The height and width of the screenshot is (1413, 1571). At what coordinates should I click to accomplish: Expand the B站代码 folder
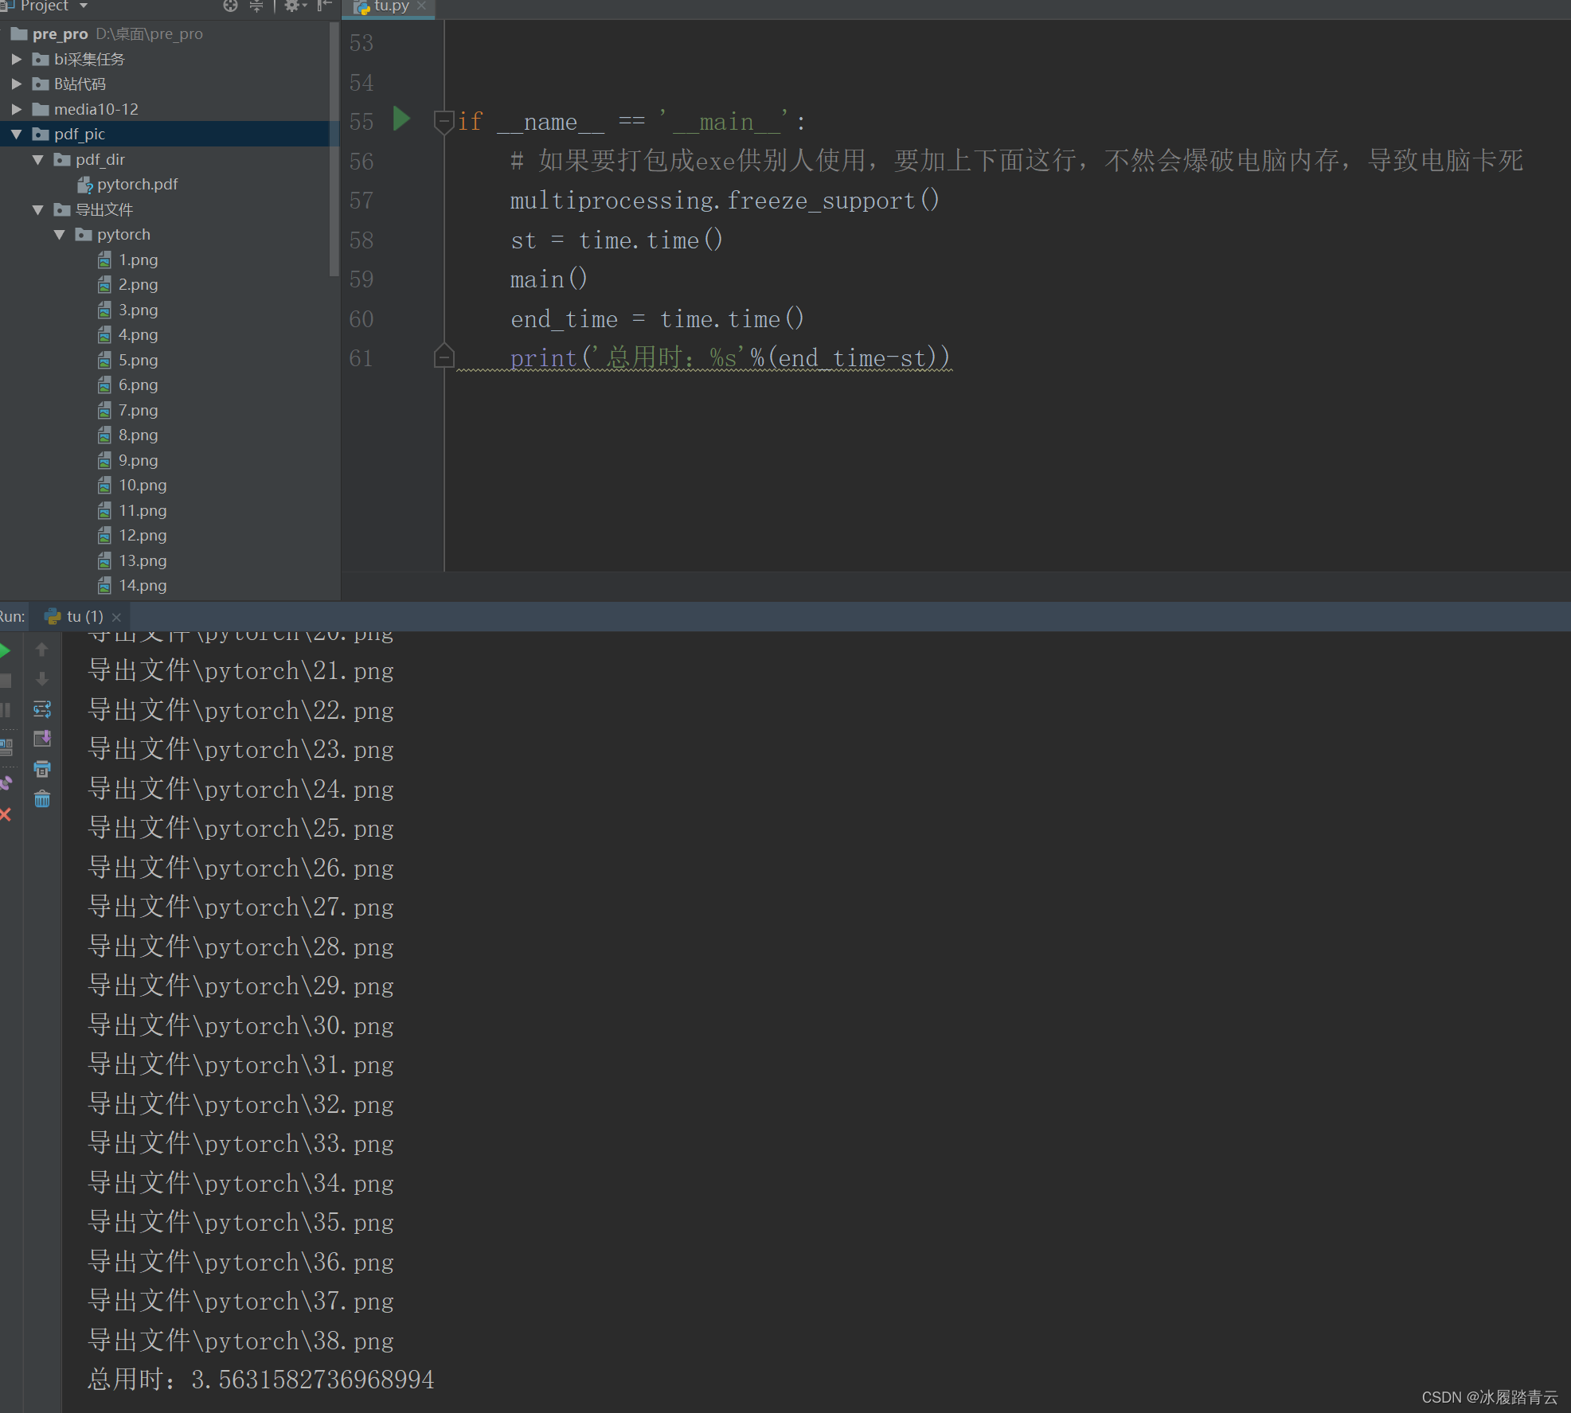[x=16, y=84]
